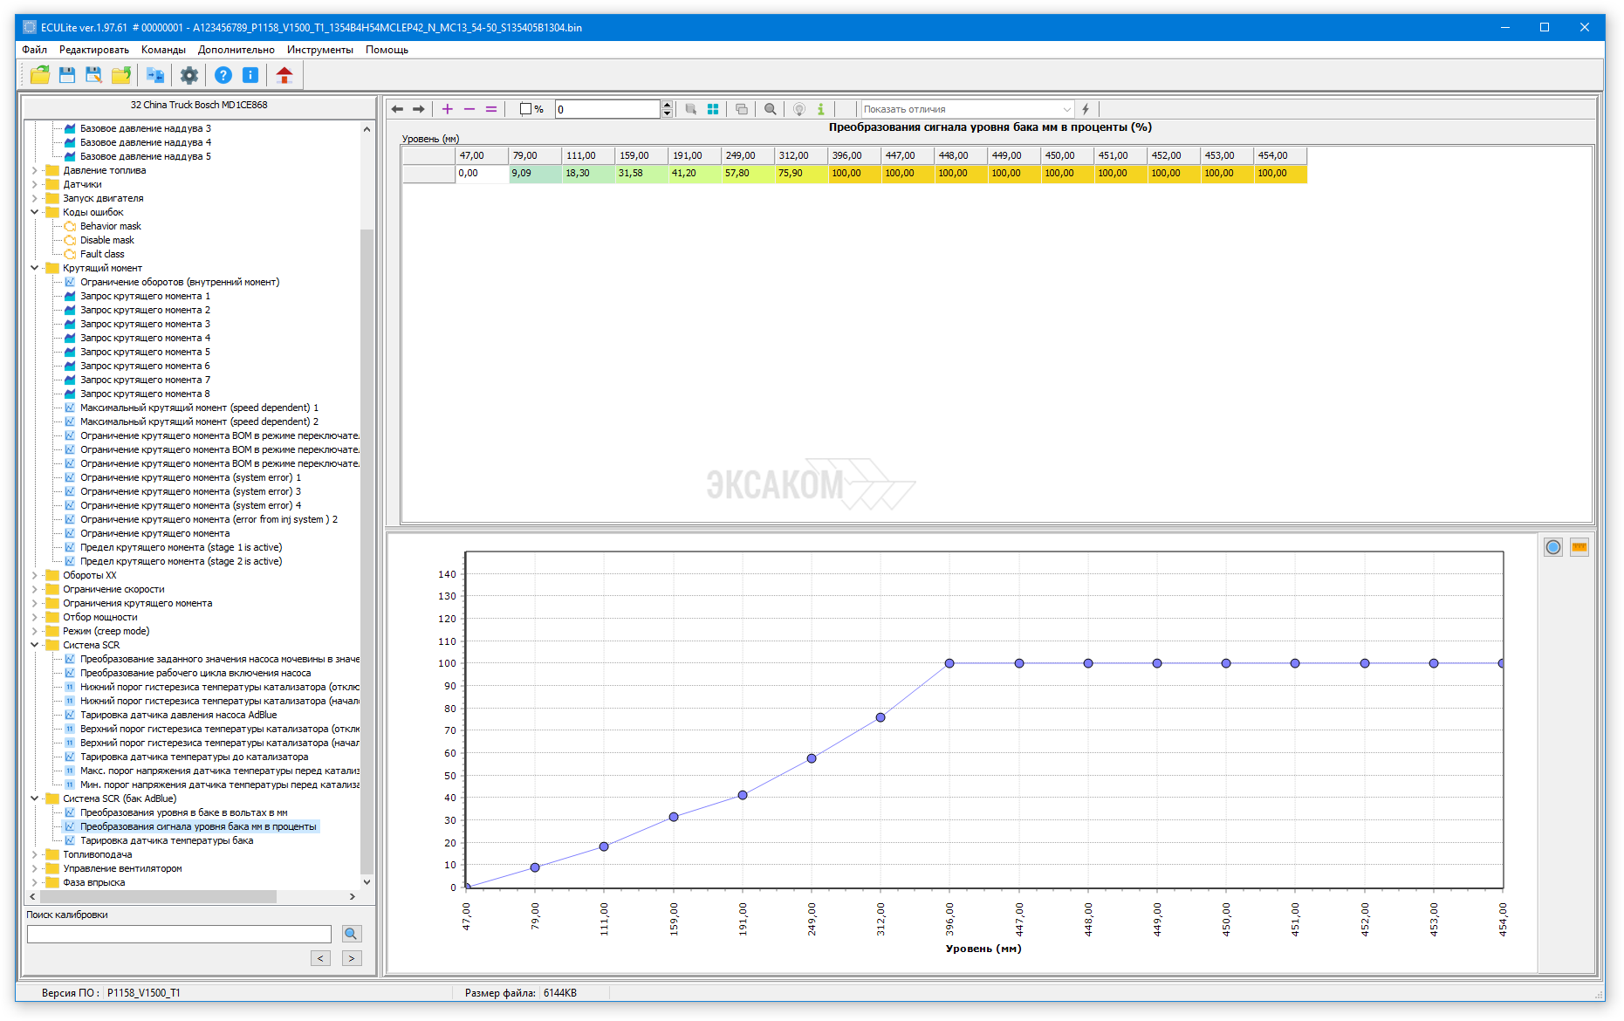1624x1021 pixels.
Task: Click the magnifier icon in the table toolbar
Action: tap(770, 109)
